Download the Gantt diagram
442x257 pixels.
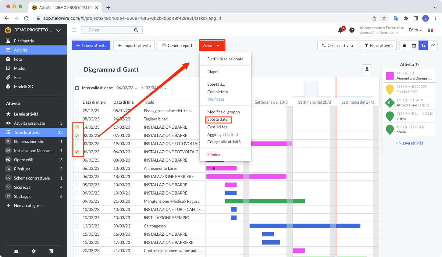tap(367, 69)
